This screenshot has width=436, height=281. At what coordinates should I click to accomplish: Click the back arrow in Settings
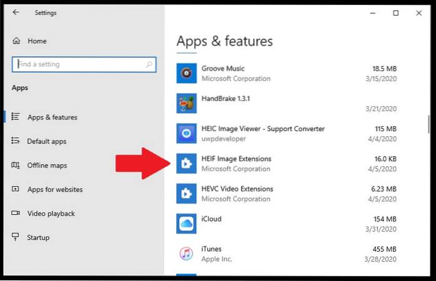click(16, 12)
